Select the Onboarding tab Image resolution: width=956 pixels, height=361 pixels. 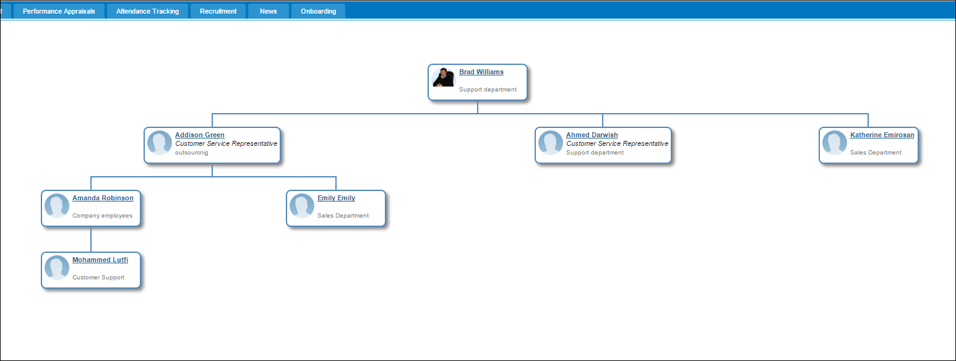(x=318, y=11)
